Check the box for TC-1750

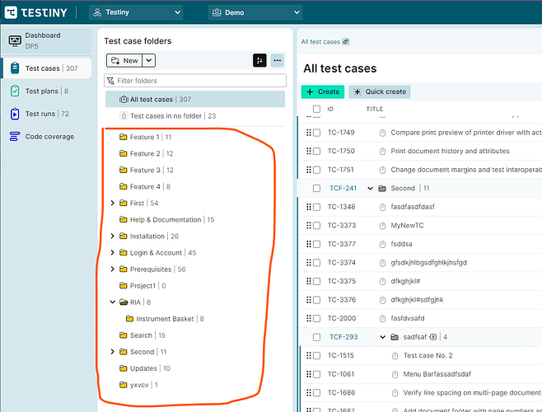[x=316, y=151]
